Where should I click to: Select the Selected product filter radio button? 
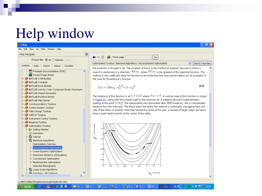53,60
